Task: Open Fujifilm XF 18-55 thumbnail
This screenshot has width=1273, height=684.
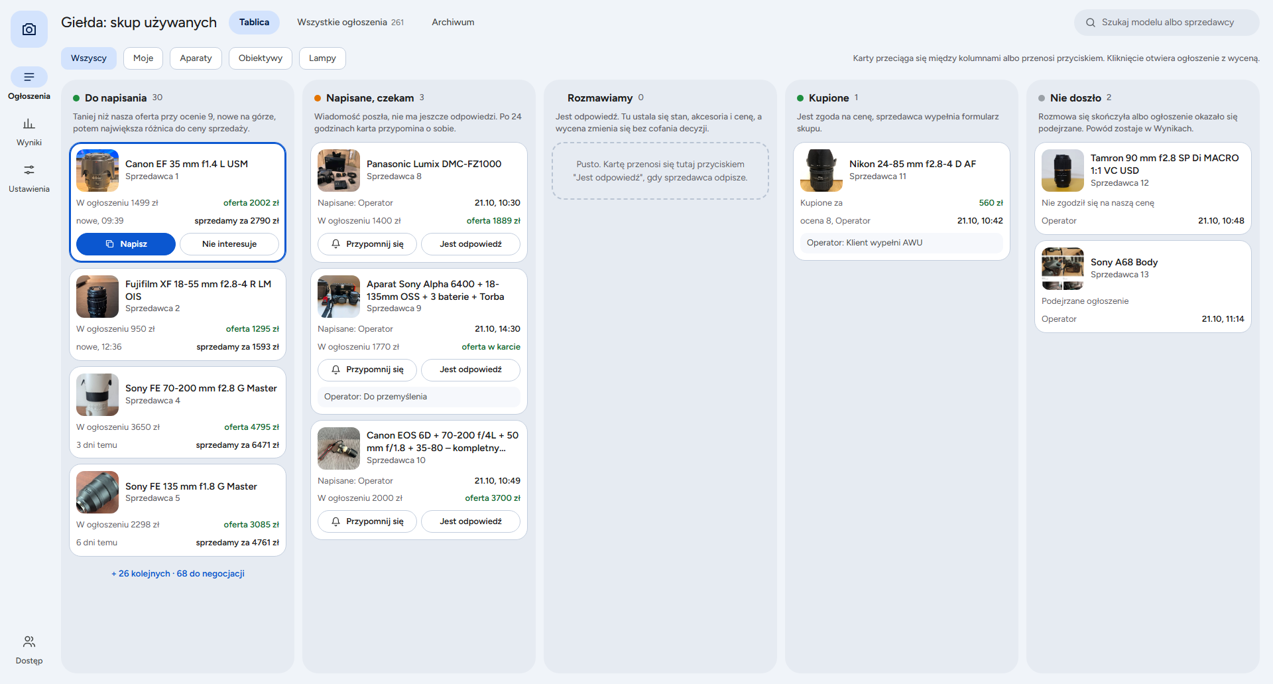Action: (97, 297)
